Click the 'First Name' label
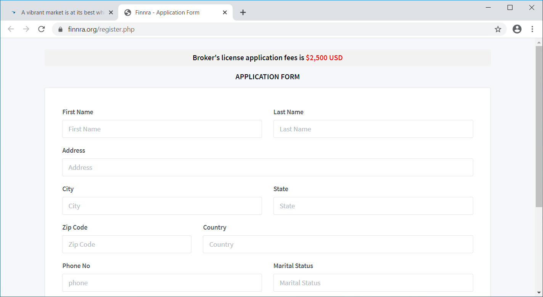The height and width of the screenshot is (297, 543). click(78, 112)
